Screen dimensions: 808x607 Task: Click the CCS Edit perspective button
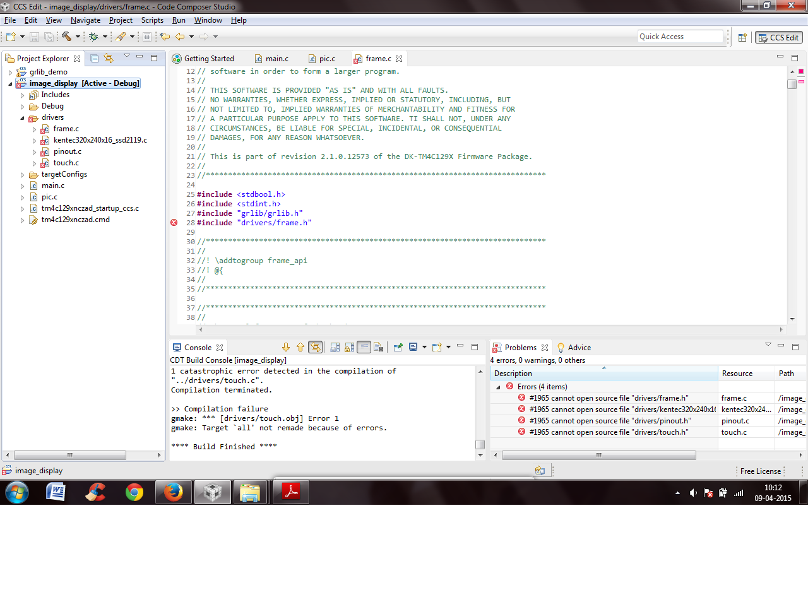click(779, 37)
